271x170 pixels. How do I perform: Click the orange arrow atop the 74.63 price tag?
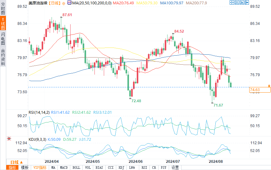coord(269,86)
